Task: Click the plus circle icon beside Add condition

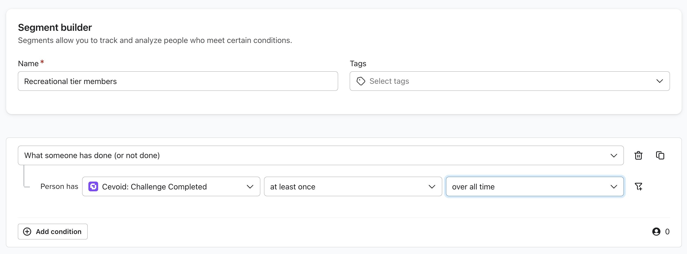Action: point(27,232)
